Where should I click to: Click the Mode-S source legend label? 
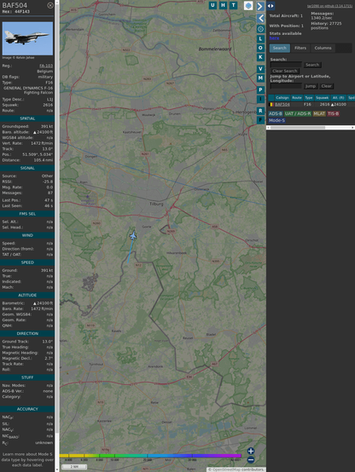[276, 120]
